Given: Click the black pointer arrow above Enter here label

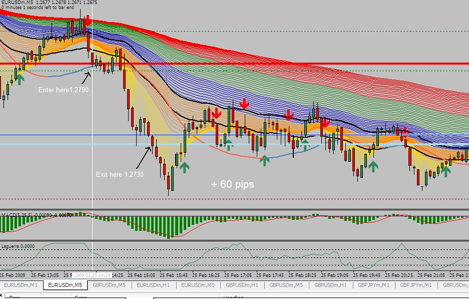Looking at the screenshot, I should point(89,76).
